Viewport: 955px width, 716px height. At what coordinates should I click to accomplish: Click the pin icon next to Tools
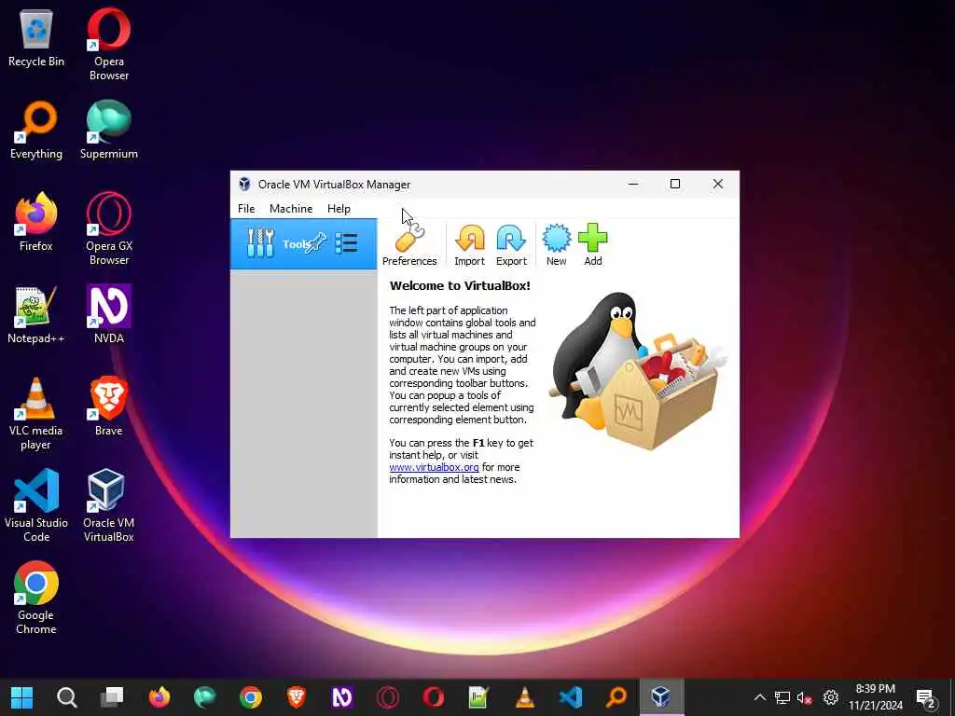tap(317, 243)
